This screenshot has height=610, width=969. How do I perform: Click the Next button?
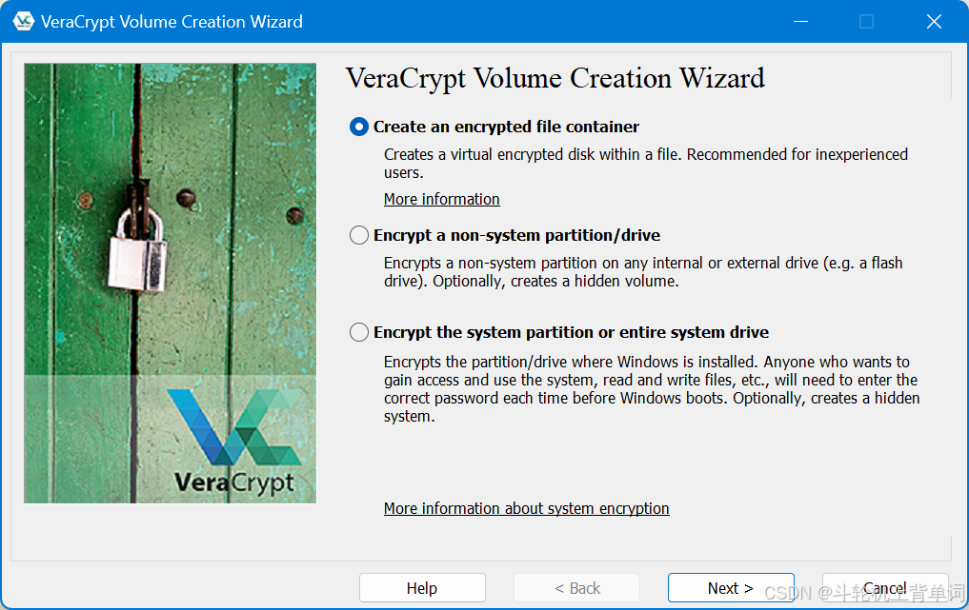pyautogui.click(x=731, y=587)
